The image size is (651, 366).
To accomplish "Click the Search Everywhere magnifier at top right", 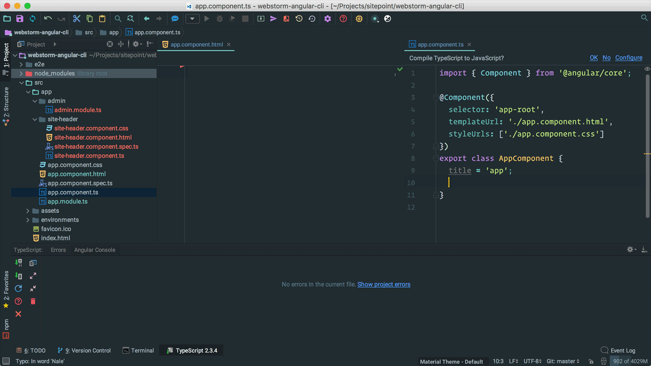I will [644, 18].
